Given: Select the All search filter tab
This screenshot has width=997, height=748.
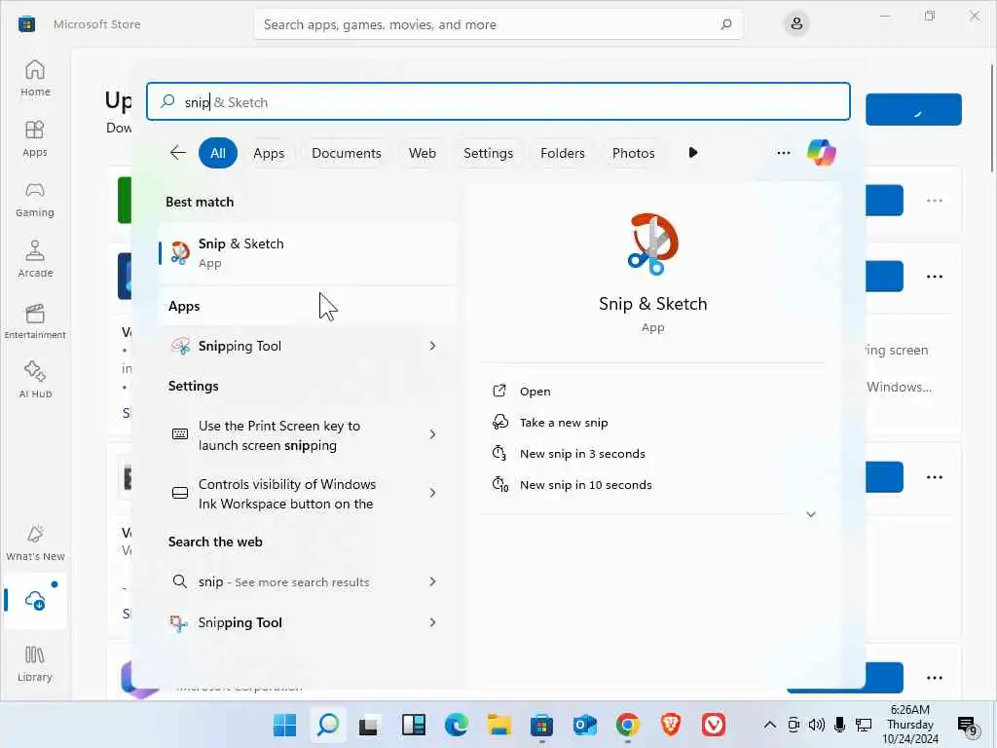Looking at the screenshot, I should (217, 153).
